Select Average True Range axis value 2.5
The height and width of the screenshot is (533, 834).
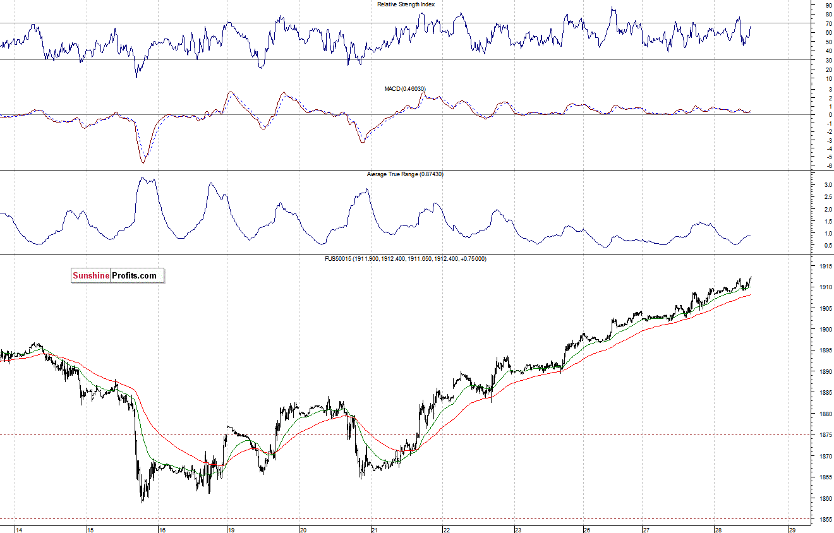[827, 197]
